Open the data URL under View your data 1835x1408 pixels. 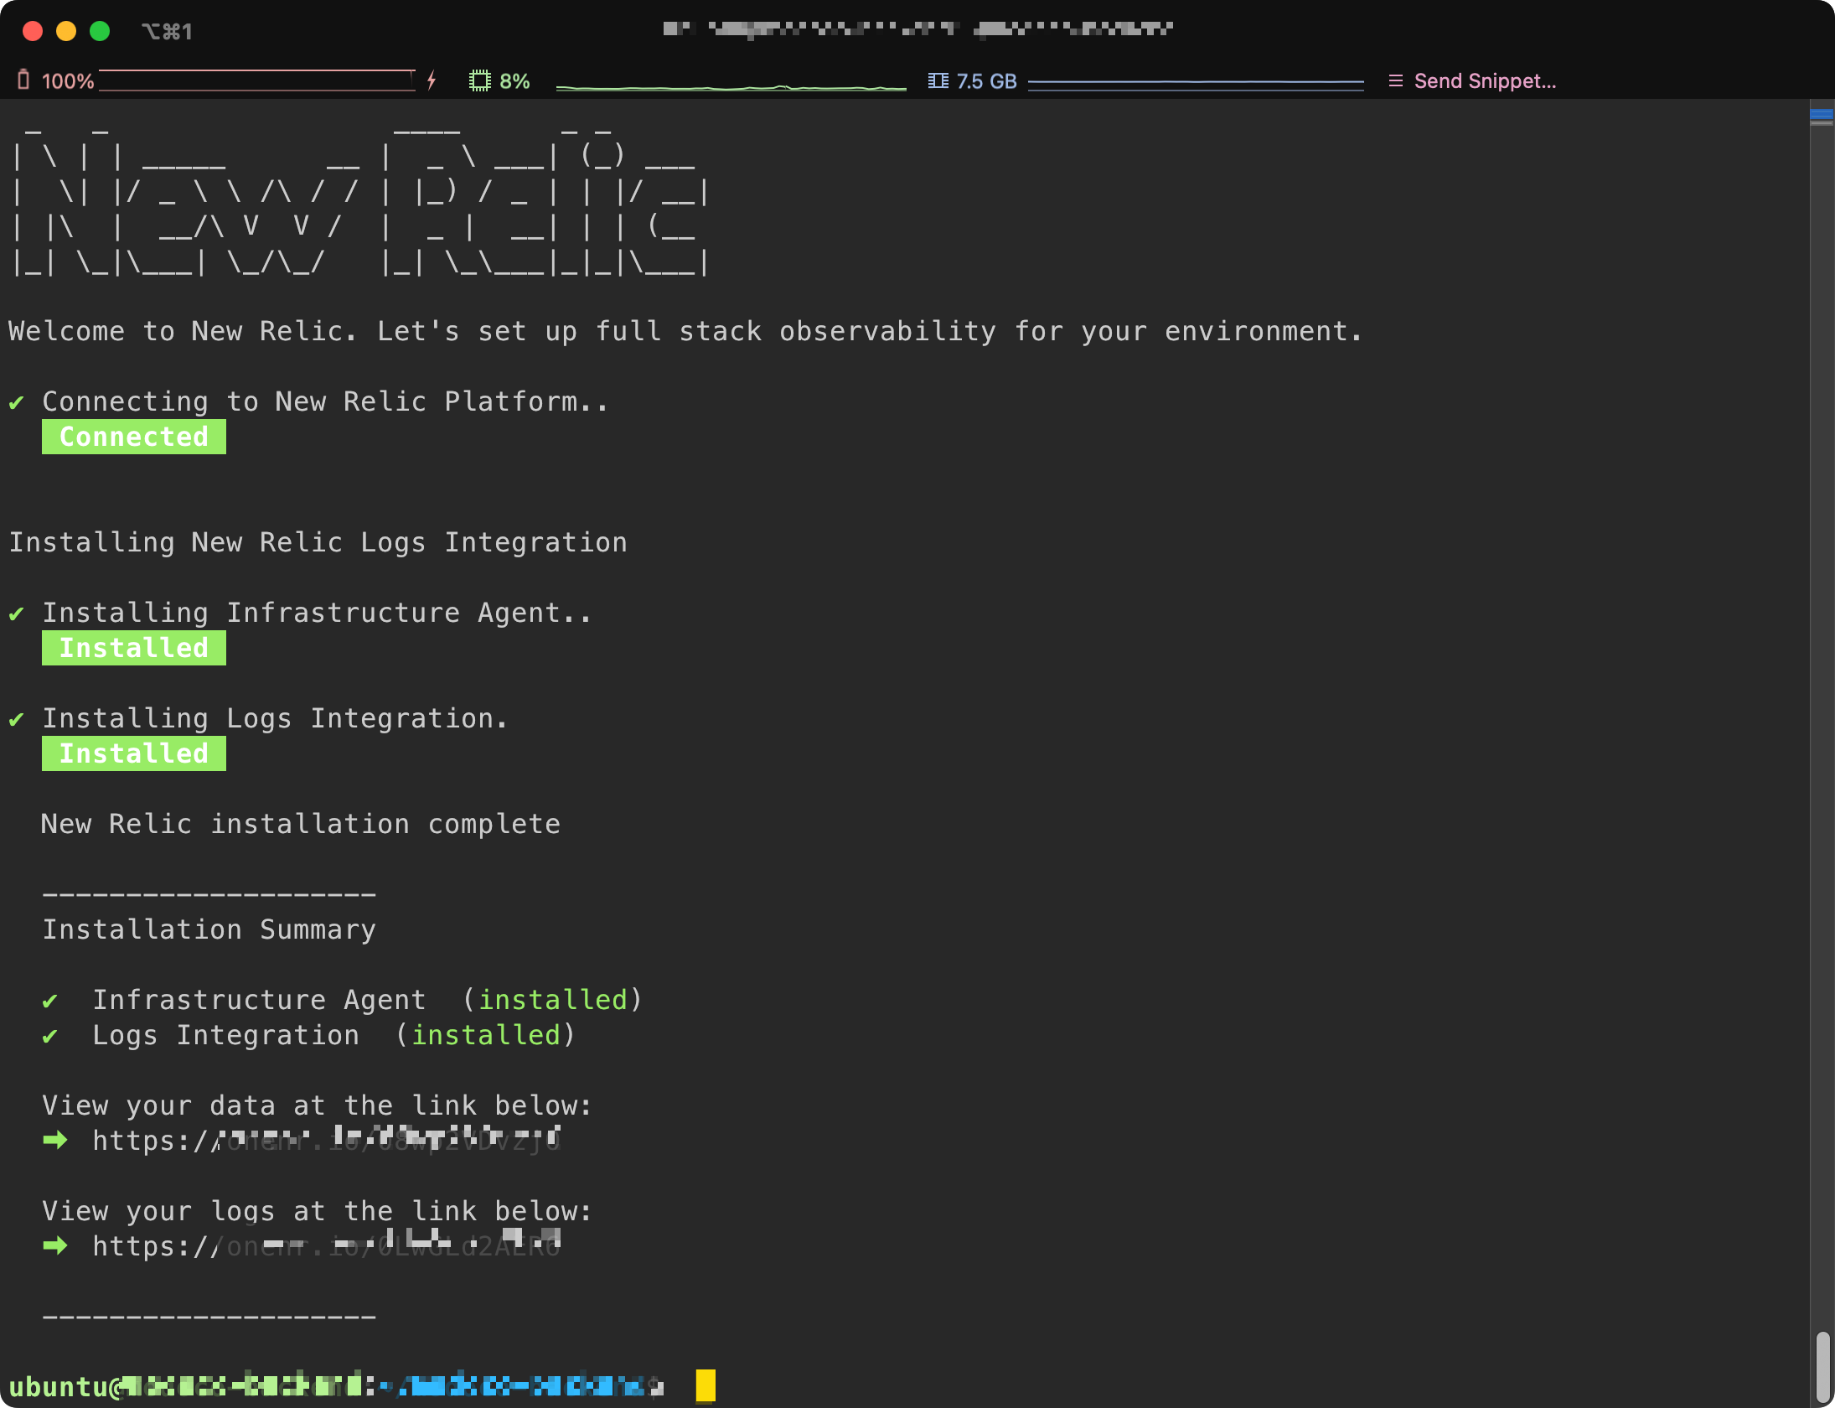point(327,1140)
